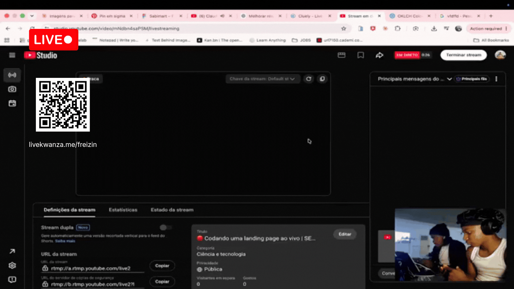Click the EM DIRETO live indicator badge
The width and height of the screenshot is (514, 289).
pos(407,55)
